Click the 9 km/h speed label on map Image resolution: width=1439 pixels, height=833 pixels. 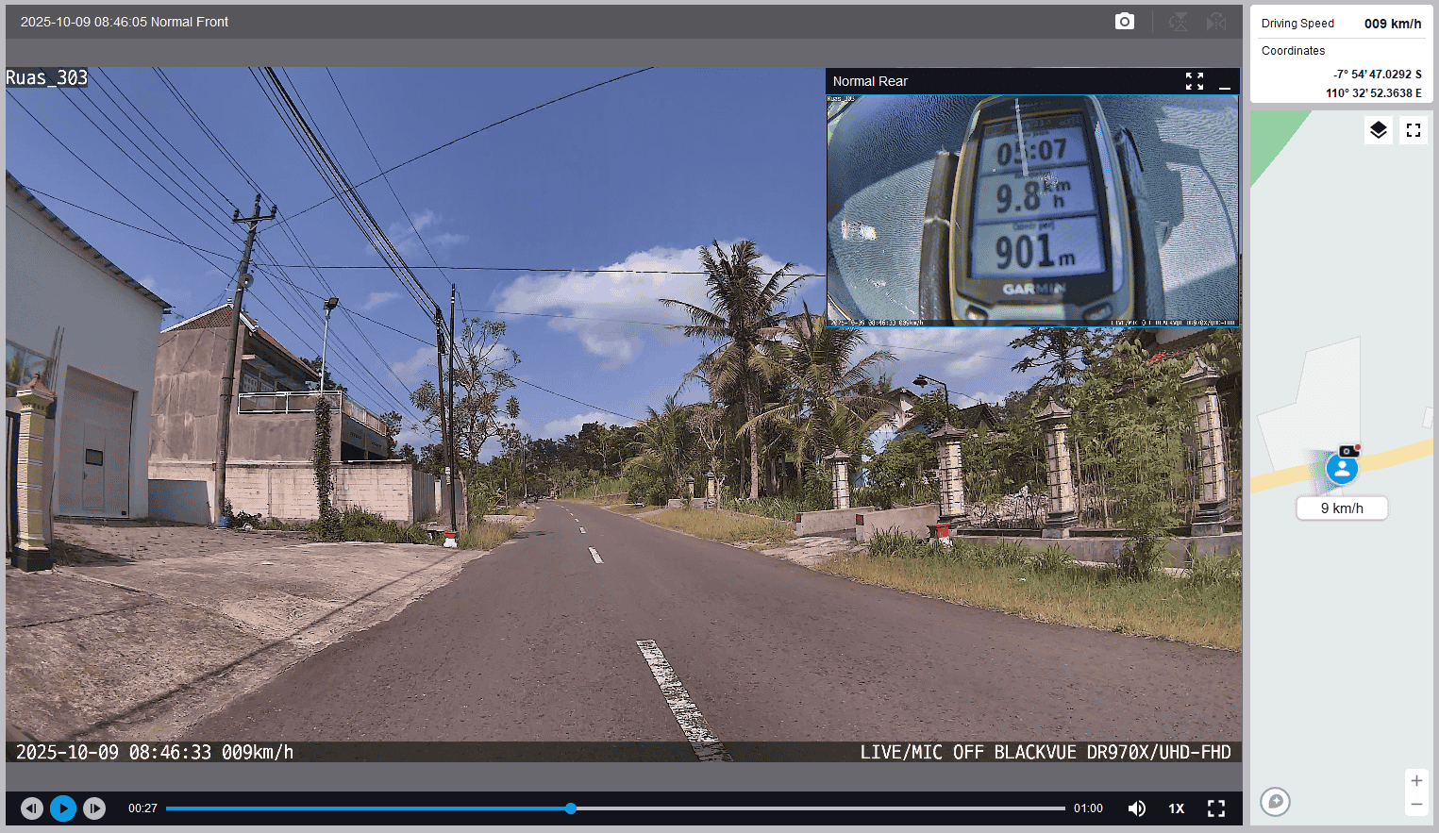coord(1342,508)
